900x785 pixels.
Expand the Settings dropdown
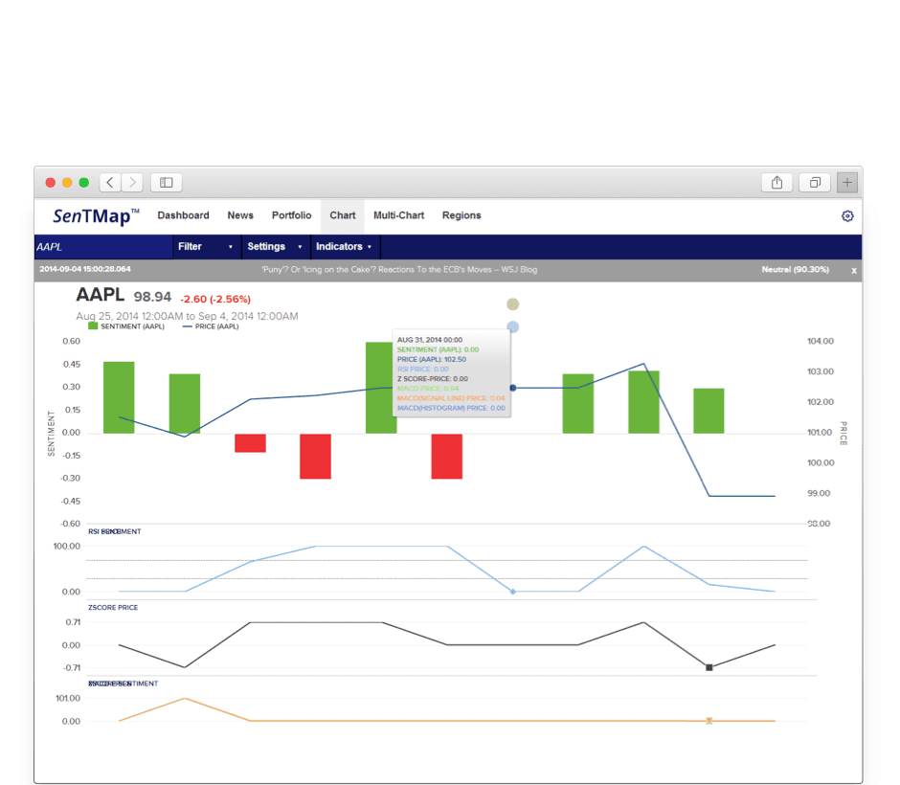tap(276, 247)
